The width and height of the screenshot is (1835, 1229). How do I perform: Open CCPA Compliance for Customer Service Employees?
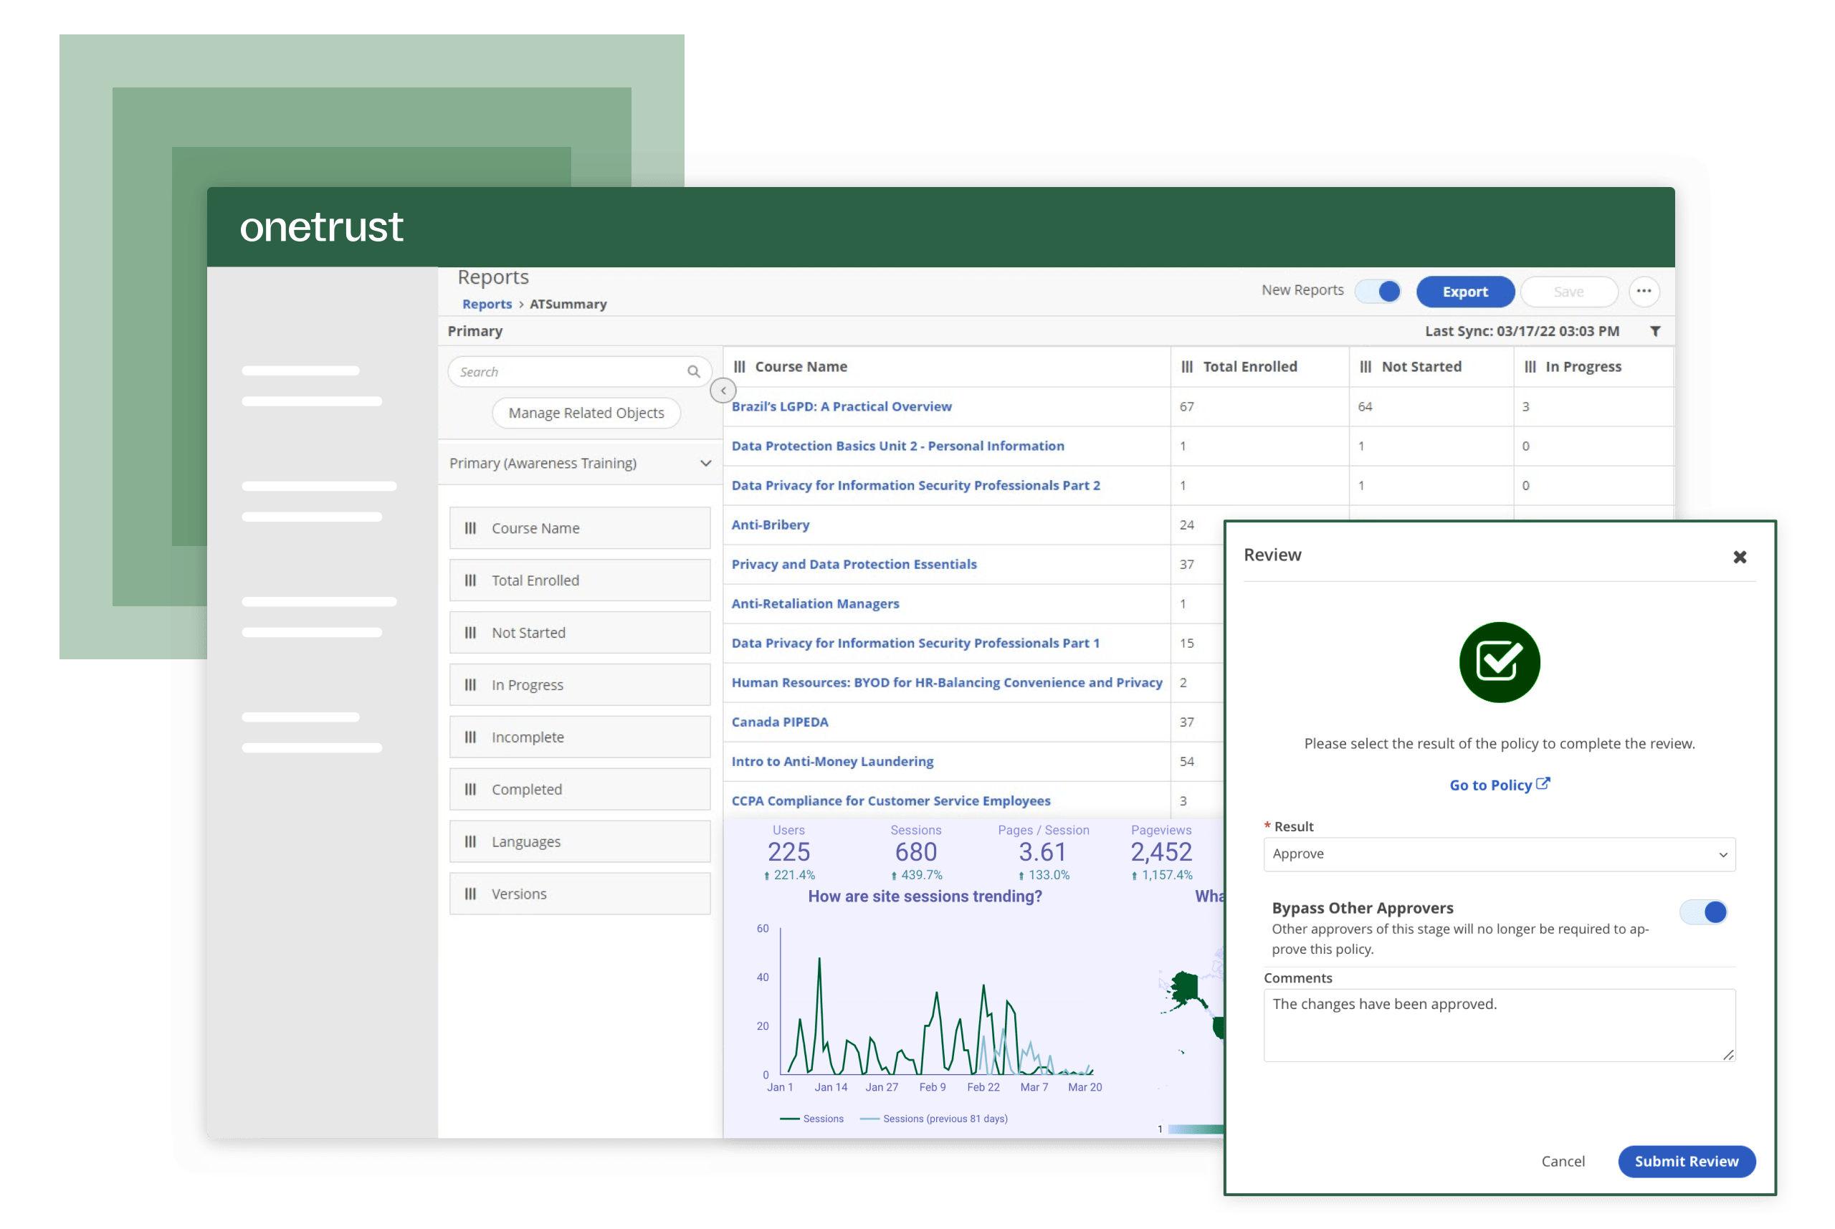click(891, 801)
